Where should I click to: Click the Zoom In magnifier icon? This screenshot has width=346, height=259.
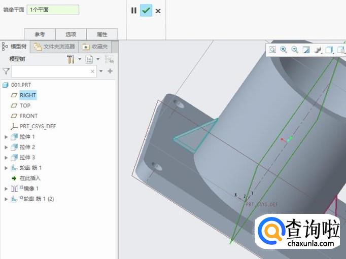(x=284, y=50)
